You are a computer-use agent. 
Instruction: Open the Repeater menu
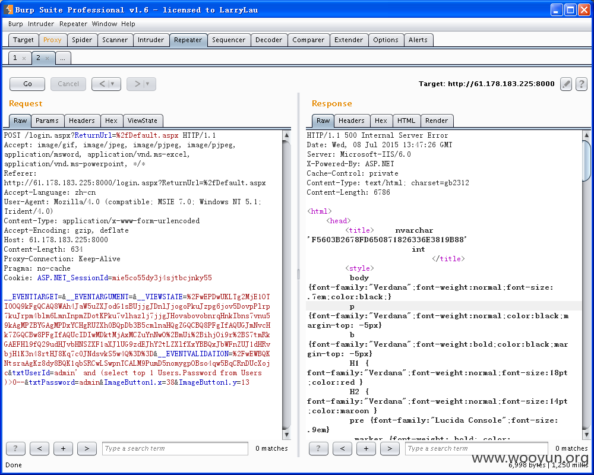pyautogui.click(x=73, y=24)
